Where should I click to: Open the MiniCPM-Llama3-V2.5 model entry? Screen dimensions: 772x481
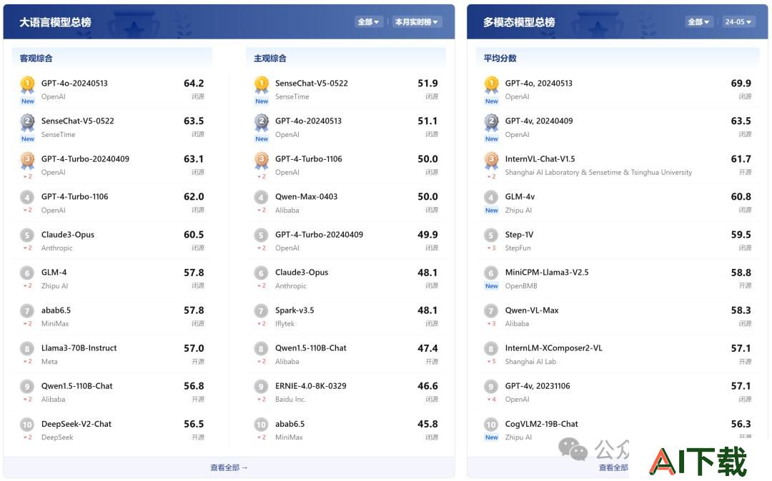(x=547, y=272)
